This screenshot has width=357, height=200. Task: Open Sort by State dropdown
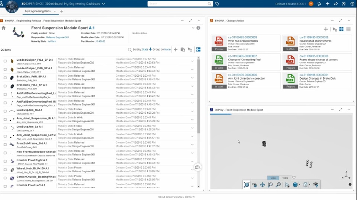145,49
